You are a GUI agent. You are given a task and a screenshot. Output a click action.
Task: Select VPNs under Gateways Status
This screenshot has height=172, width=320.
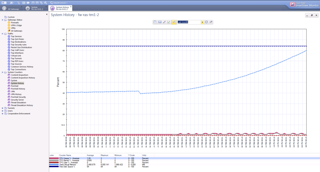click(x=13, y=28)
